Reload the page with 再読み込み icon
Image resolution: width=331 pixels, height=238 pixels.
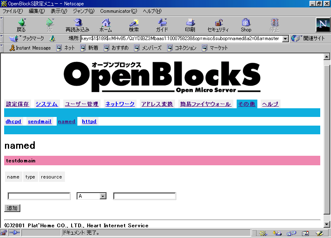[x=77, y=25]
